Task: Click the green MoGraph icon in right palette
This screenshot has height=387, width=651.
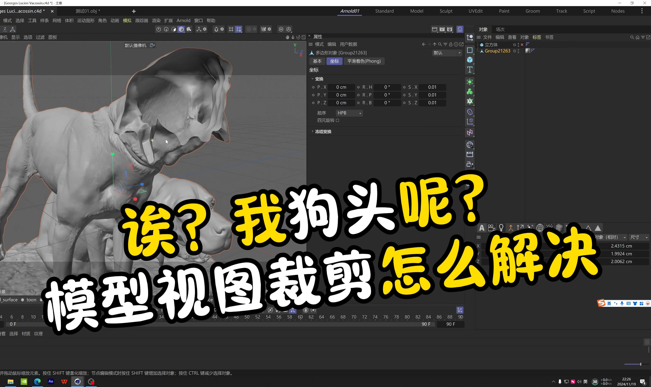Action: click(x=470, y=82)
